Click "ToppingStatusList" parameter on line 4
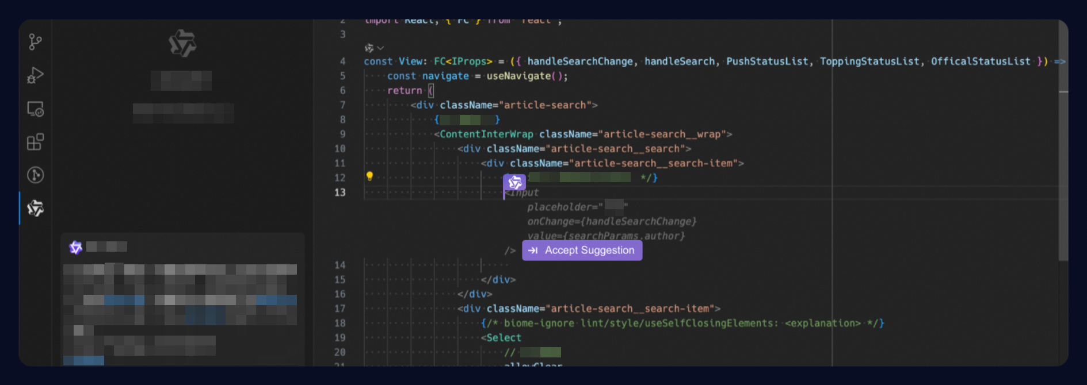Viewport: 1087px width, 385px height. click(869, 61)
